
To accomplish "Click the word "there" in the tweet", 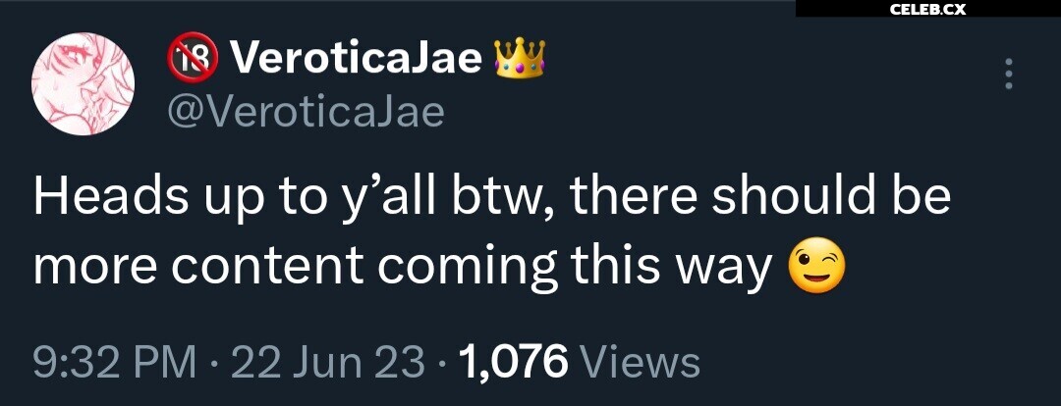I will tap(635, 197).
